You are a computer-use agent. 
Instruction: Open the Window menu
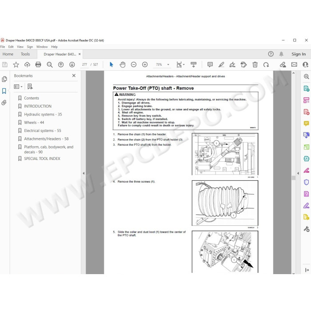(x=42, y=47)
